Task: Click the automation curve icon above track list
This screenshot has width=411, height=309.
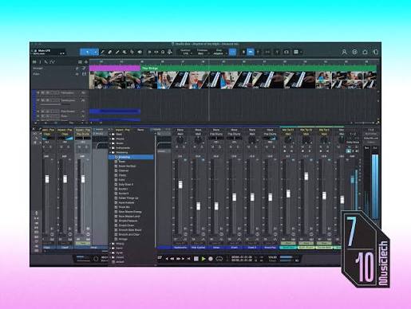Action: point(53,62)
